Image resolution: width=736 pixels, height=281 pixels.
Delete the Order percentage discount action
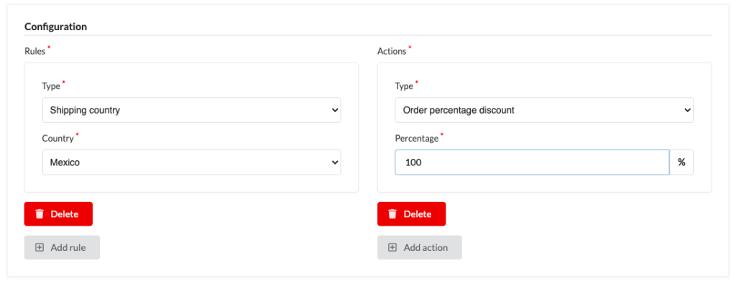pyautogui.click(x=412, y=214)
